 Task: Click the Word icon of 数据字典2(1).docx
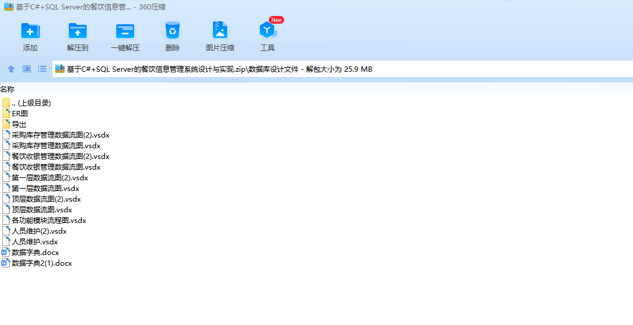5,263
